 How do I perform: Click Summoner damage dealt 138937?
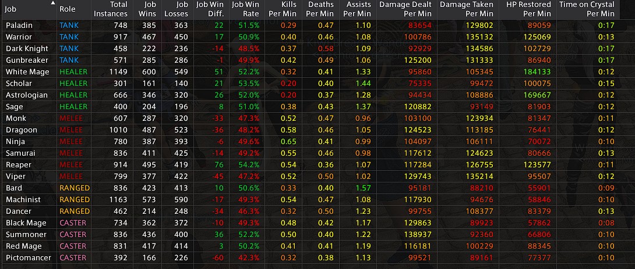[419, 235]
